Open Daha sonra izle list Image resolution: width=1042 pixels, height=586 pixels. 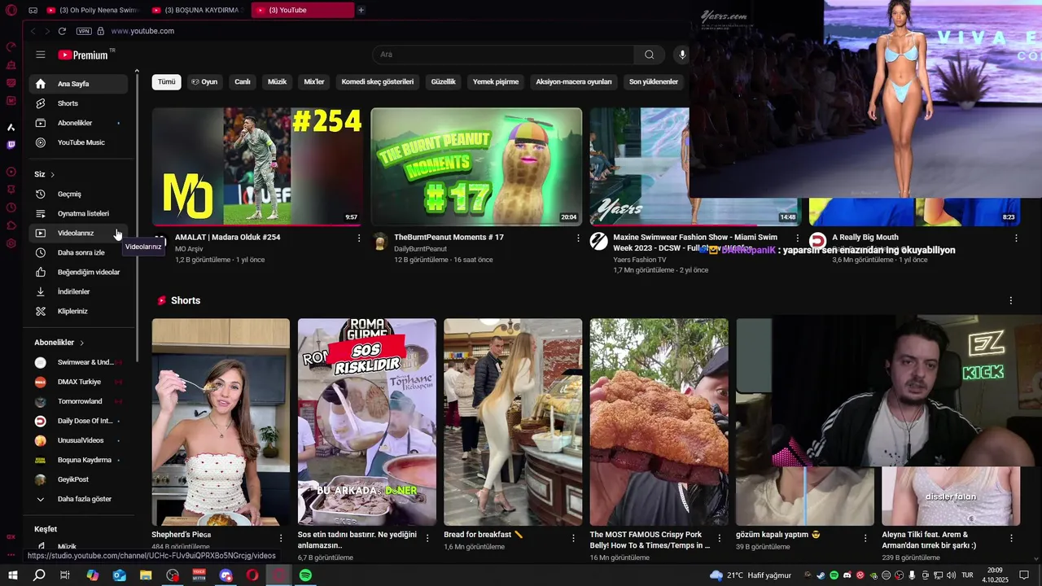(78, 252)
